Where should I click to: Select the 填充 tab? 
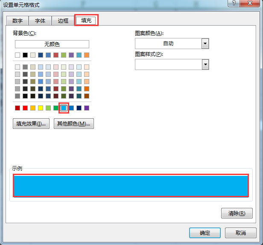pos(86,20)
